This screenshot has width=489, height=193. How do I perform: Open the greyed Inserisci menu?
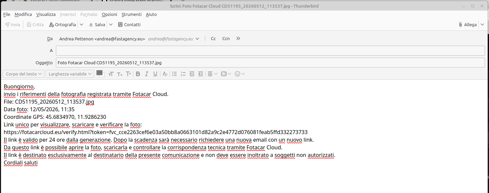point(68,14)
